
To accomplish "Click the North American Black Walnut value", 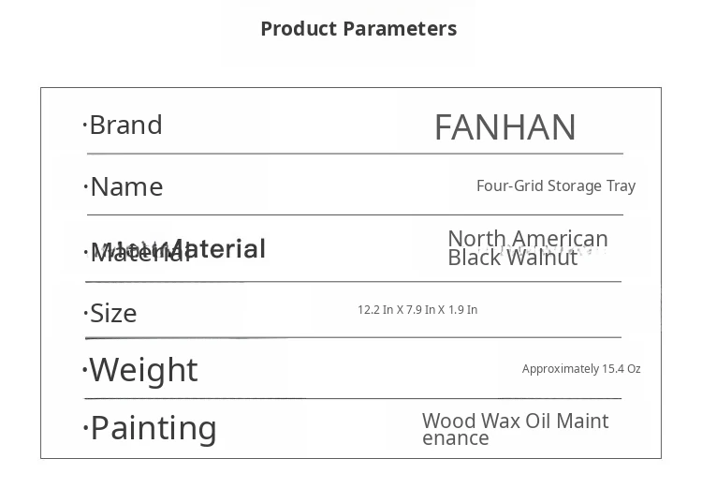I will tap(527, 248).
